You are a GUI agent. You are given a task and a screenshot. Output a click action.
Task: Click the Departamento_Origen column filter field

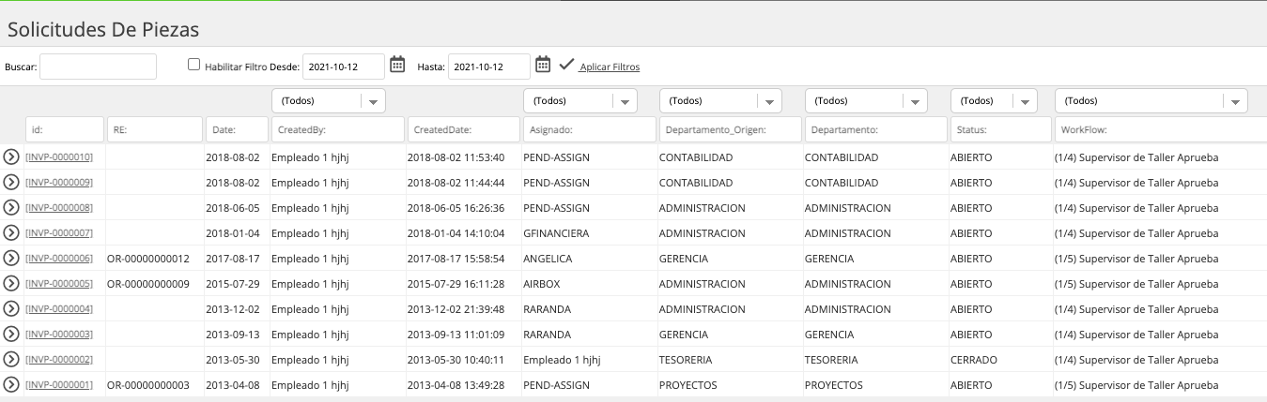point(730,129)
